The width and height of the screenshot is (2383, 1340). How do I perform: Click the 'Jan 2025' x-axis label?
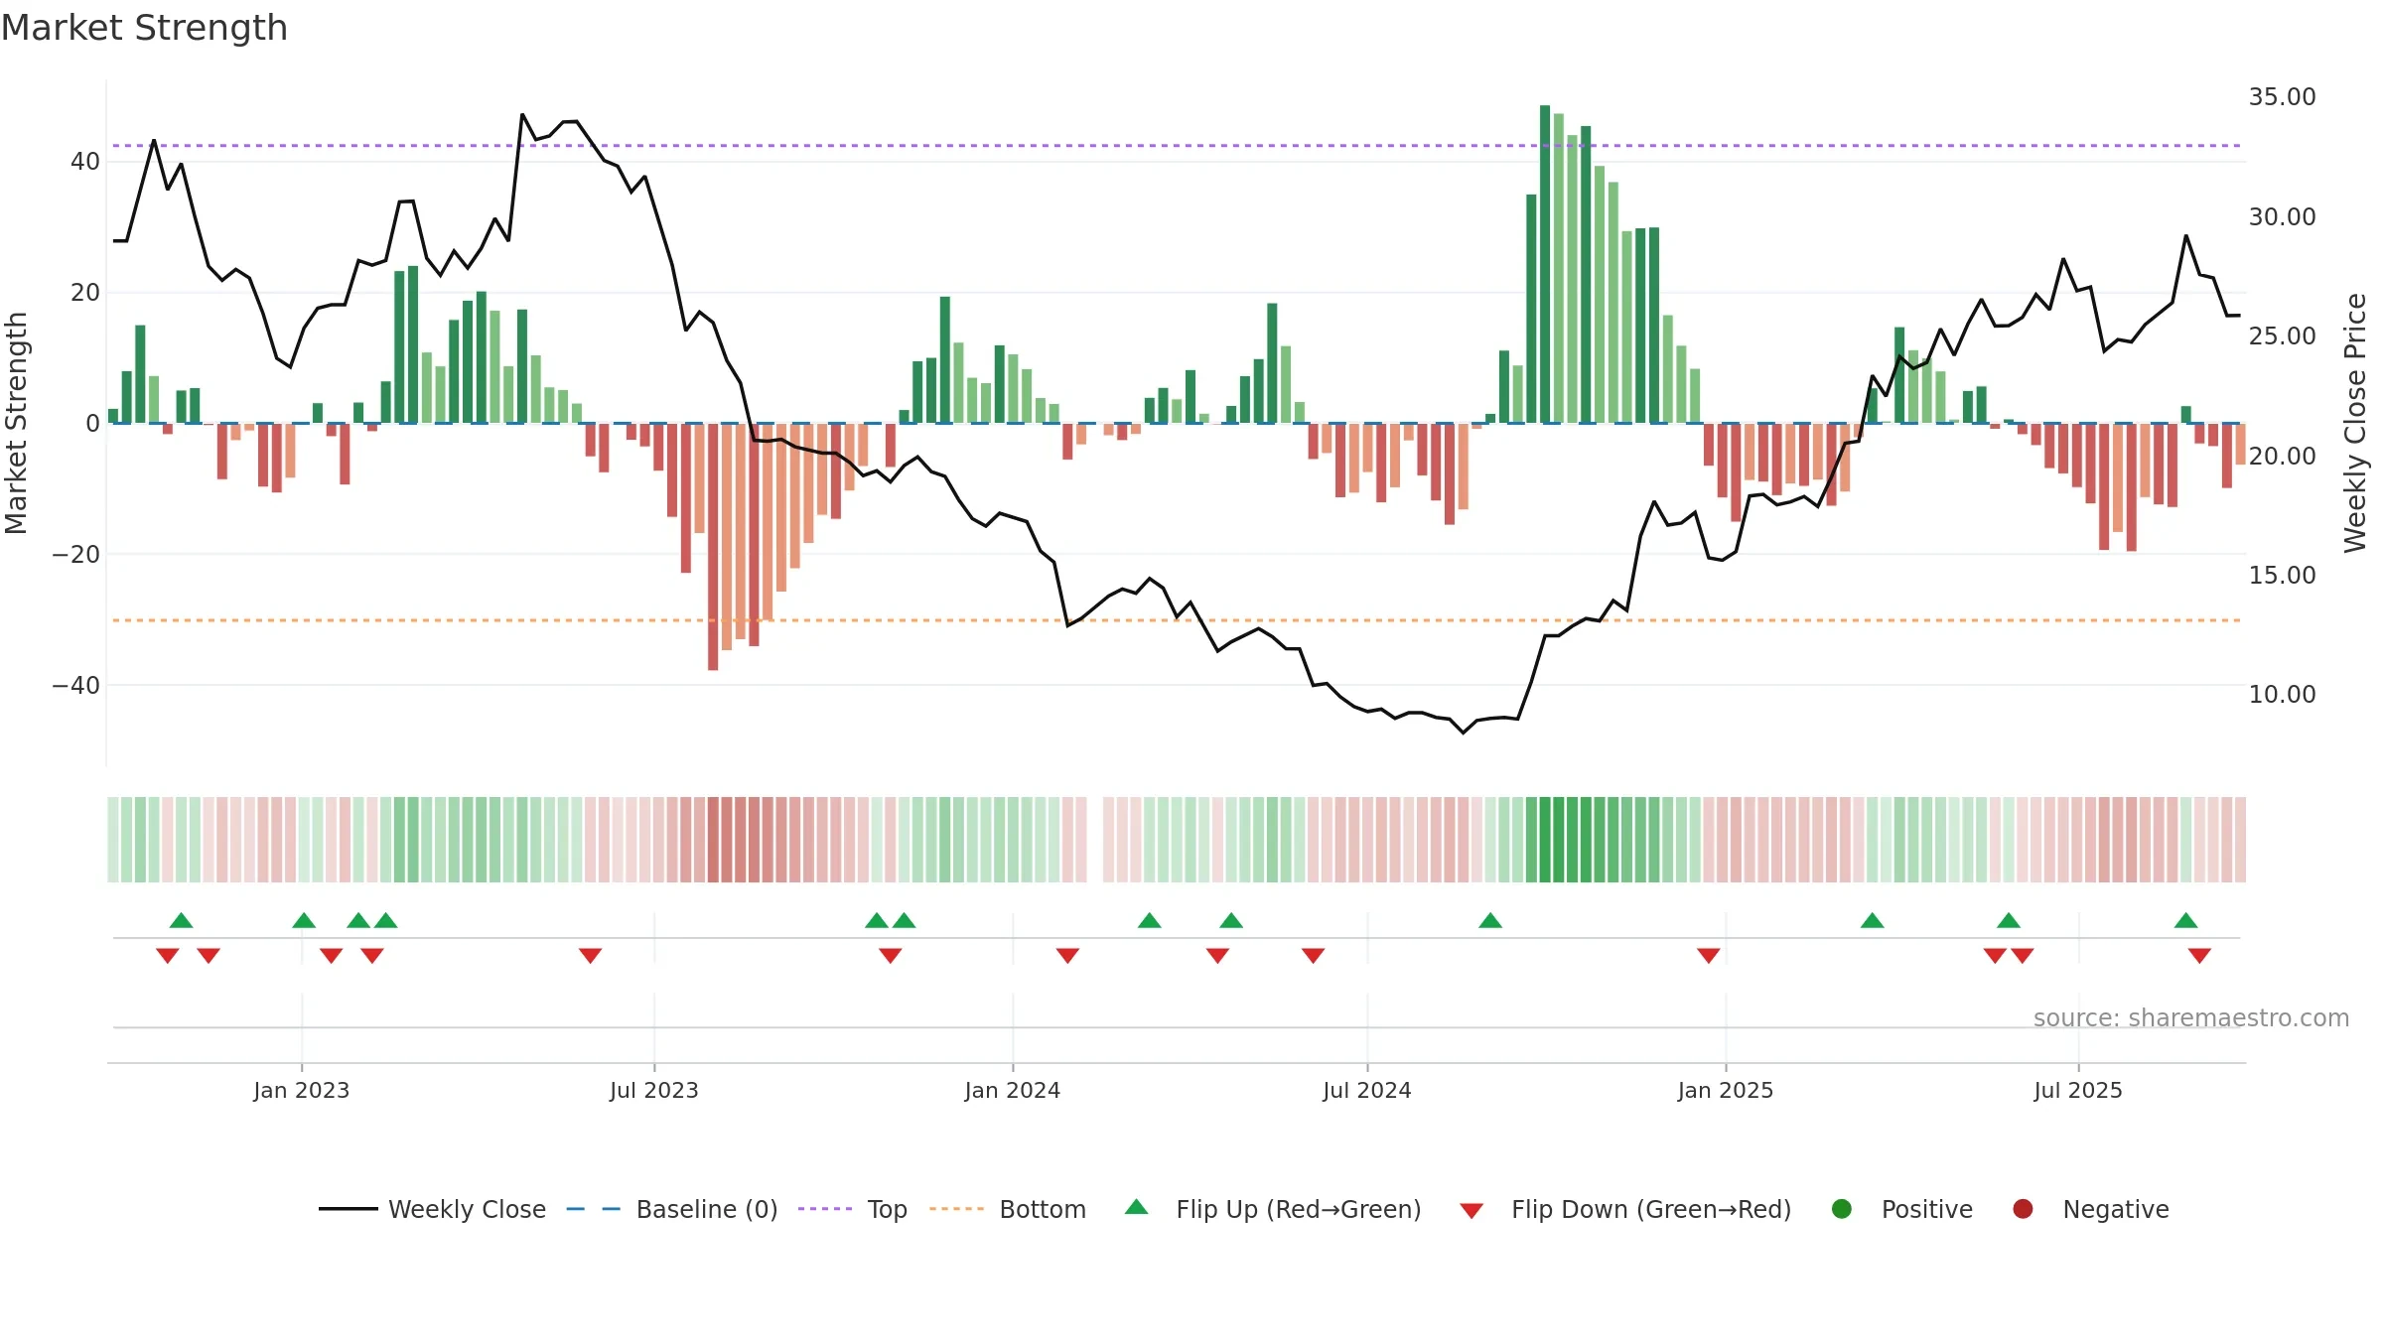click(1726, 1090)
